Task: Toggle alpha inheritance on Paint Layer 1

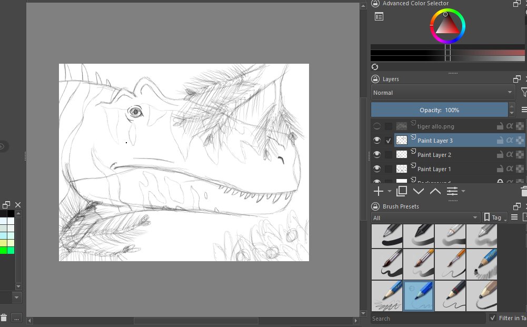Action: (x=510, y=169)
